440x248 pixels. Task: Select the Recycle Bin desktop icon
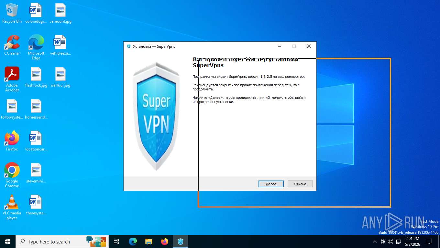click(12, 13)
